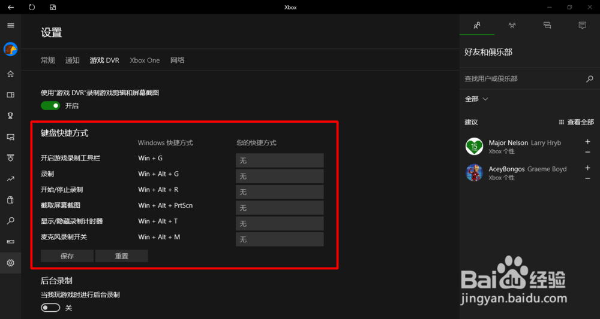Click Win + Alt + R shortcut text
The image size is (600, 319).
coord(158,190)
